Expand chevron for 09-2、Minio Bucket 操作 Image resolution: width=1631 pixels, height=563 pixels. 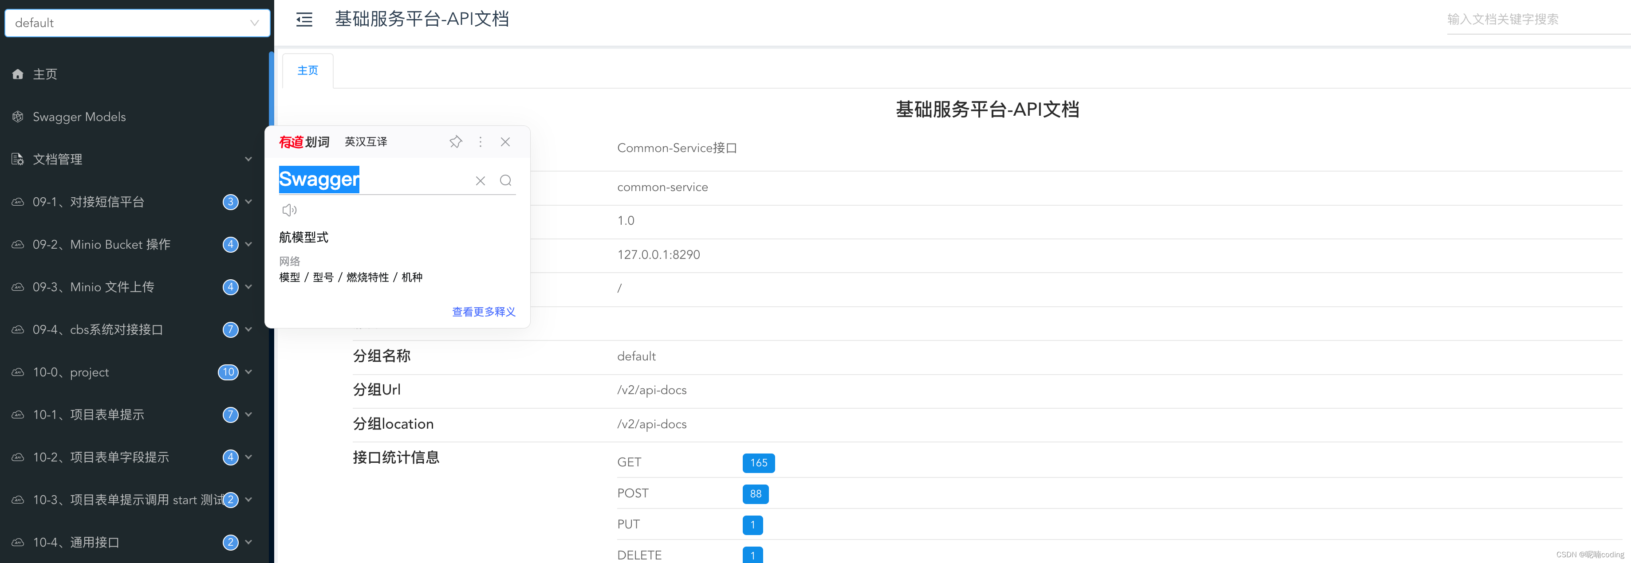point(249,244)
